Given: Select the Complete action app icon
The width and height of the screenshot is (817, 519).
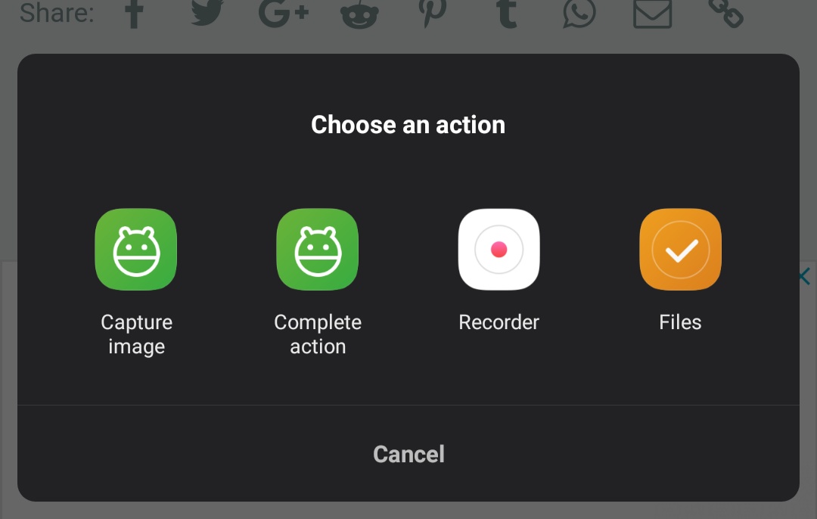Looking at the screenshot, I should [x=317, y=249].
